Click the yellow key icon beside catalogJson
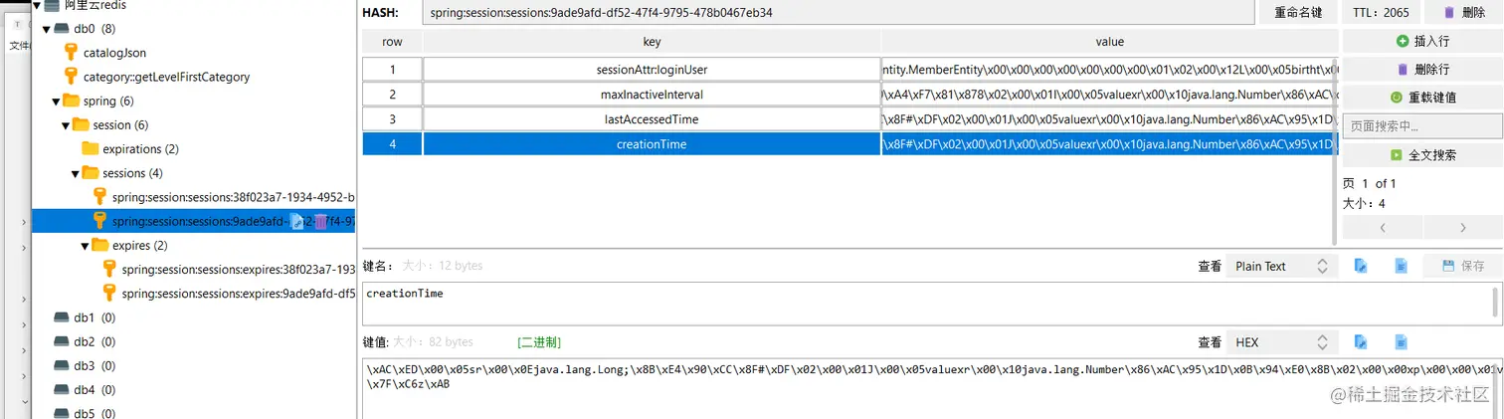 (71, 52)
